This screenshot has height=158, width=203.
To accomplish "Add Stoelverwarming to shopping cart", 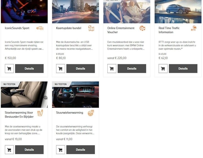I will point(9,150).
